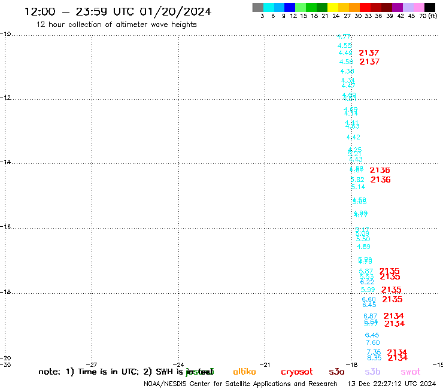
Task: Click the "13 Dec 22:27:12 UTC 2024" timestamp
Action: [392, 384]
